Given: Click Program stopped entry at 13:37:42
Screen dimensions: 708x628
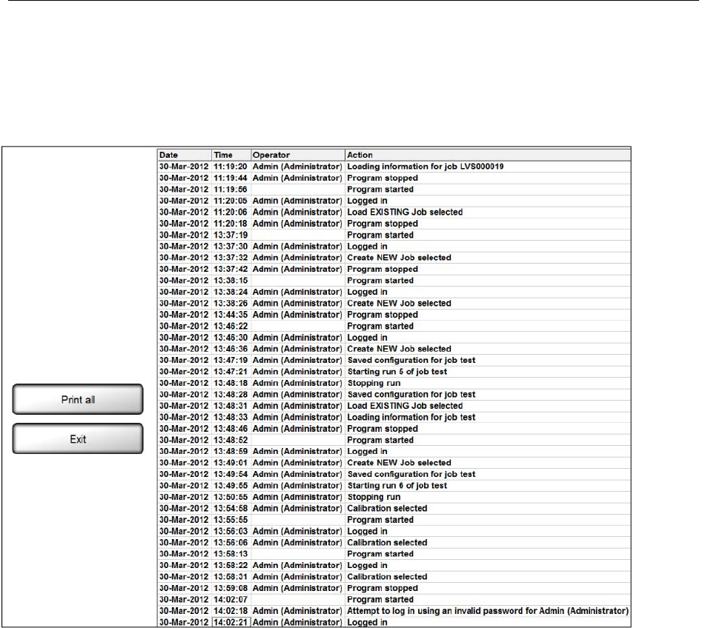Looking at the screenshot, I should (383, 269).
